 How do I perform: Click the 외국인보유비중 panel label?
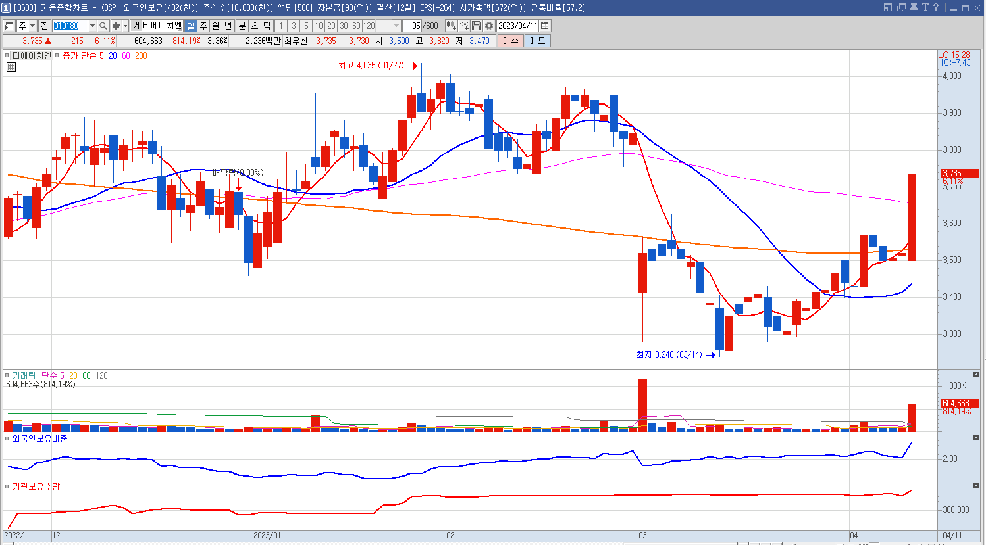tap(39, 438)
